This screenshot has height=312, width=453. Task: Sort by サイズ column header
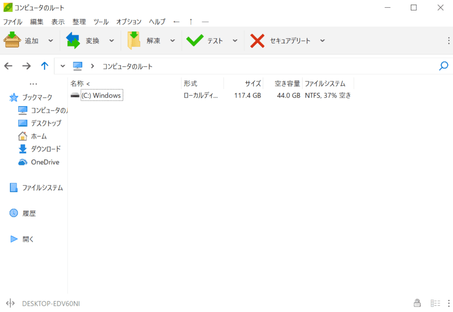coord(244,84)
